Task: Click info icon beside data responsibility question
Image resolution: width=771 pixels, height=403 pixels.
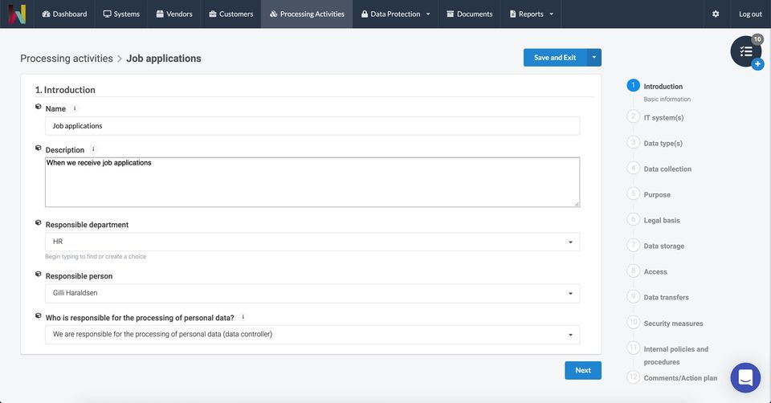Action: point(243,317)
